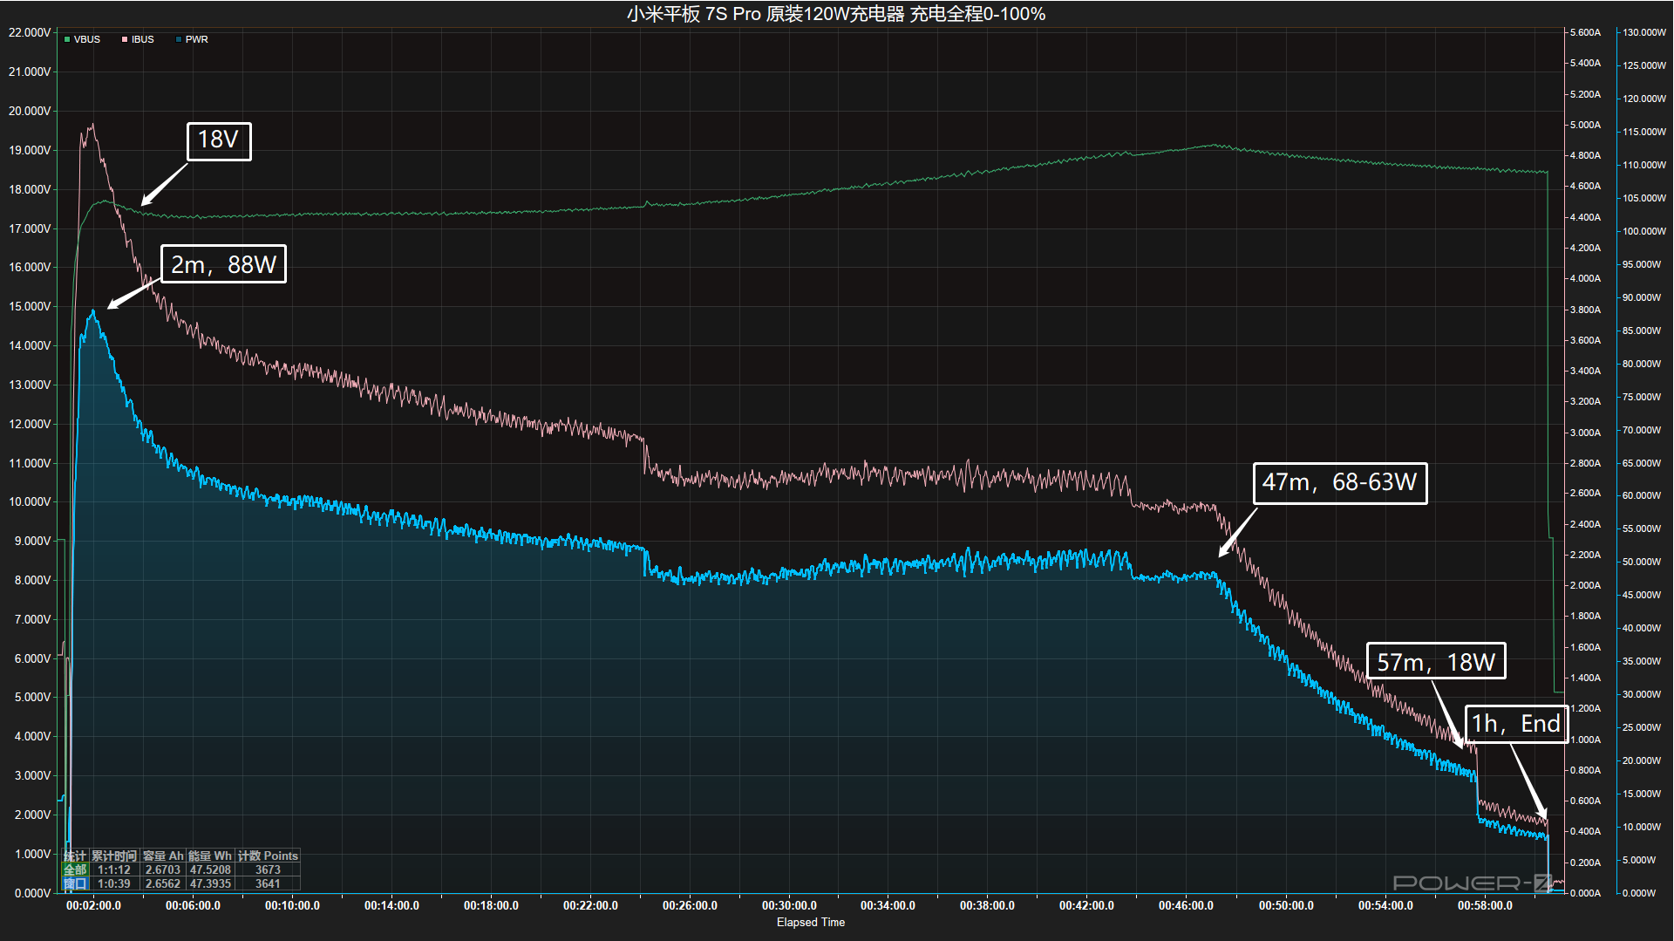Click the 统计 header cell in stats table

pos(75,856)
